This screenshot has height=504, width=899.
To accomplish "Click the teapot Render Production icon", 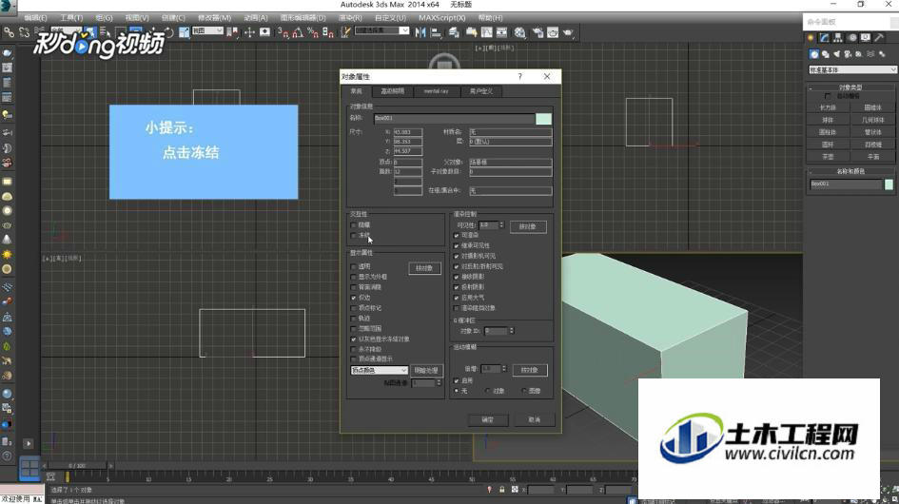I will [568, 32].
